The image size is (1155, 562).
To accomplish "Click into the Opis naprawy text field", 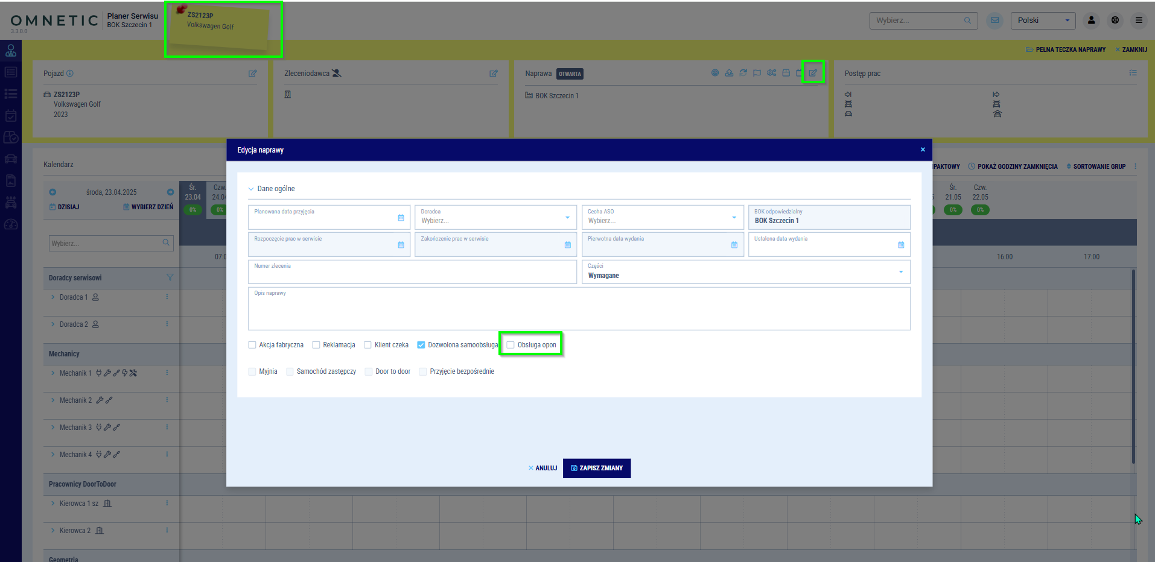I will 579,311.
